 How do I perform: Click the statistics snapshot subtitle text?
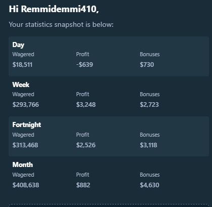tap(61, 25)
